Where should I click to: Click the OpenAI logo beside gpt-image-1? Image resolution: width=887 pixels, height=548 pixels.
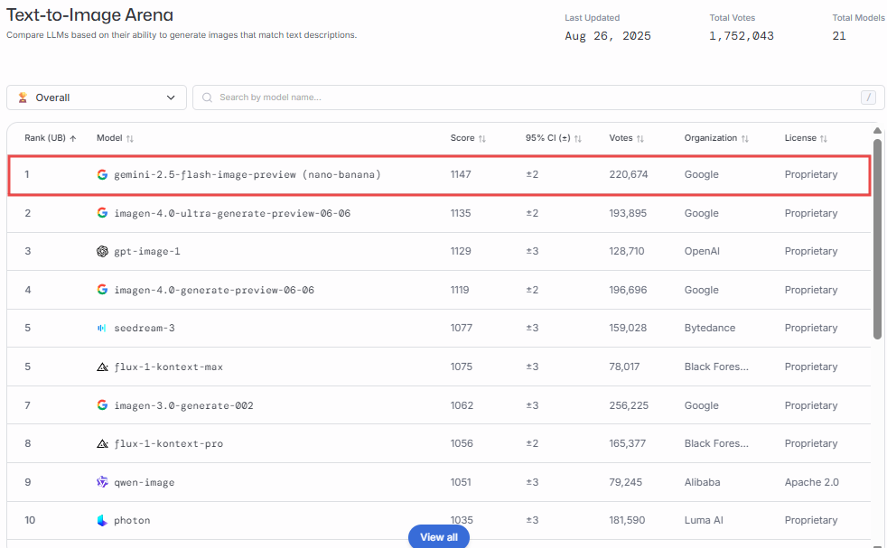pos(102,251)
